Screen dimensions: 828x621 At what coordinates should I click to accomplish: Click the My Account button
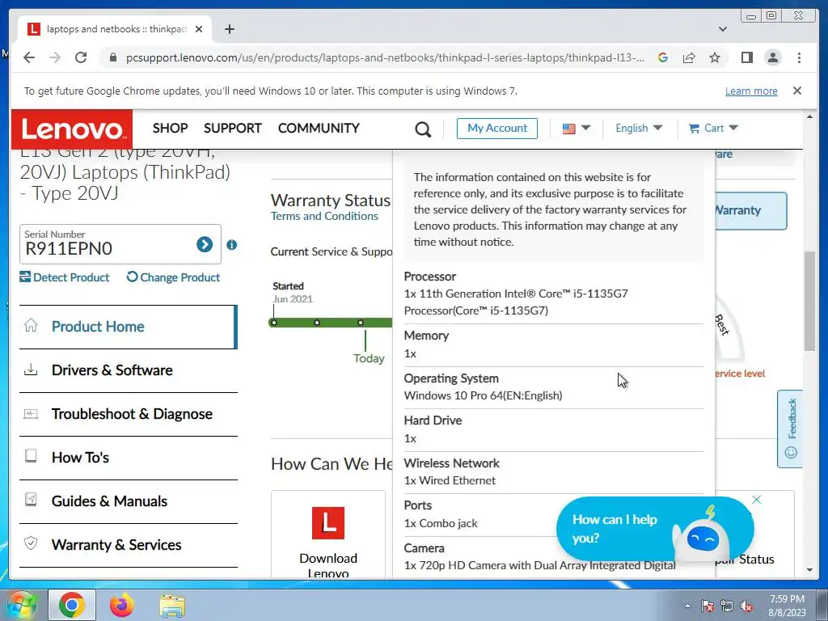[x=497, y=129]
